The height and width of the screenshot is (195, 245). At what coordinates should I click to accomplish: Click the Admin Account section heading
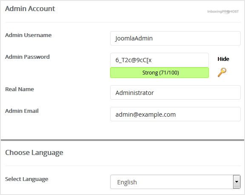[30, 9]
